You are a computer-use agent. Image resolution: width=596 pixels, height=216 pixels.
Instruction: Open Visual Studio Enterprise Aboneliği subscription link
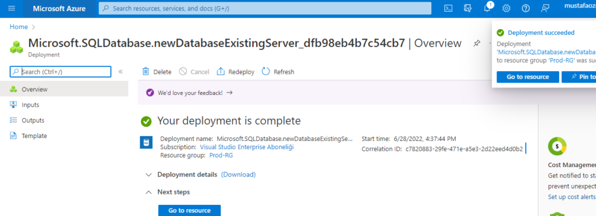pos(247,147)
